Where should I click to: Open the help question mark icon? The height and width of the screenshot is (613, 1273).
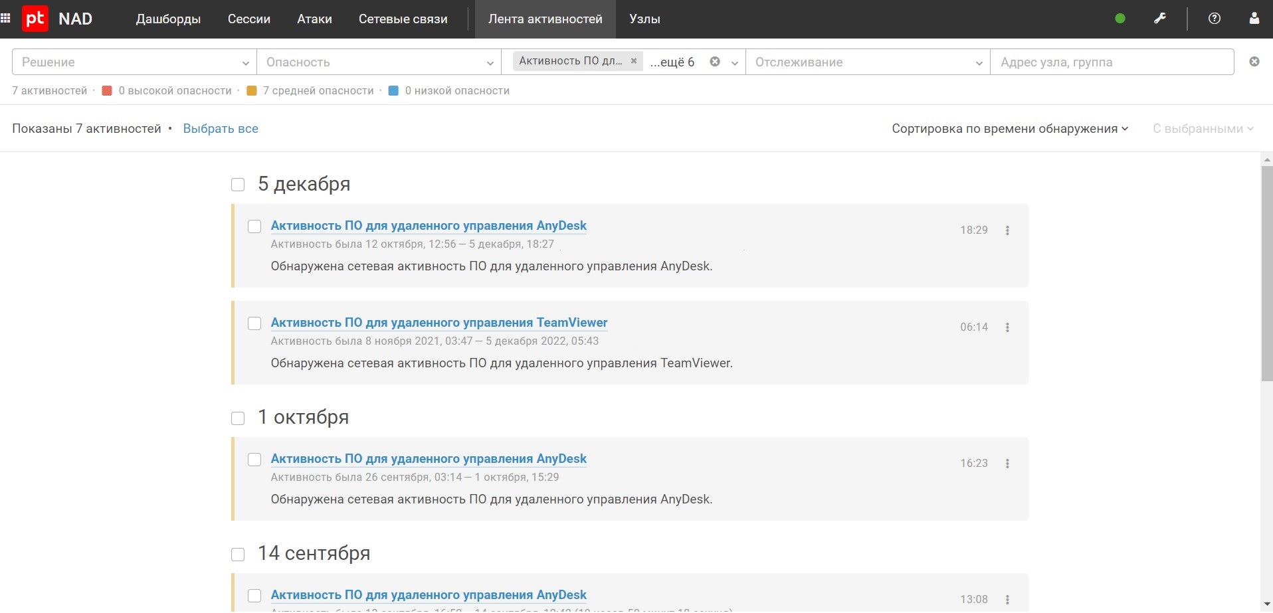(x=1215, y=19)
